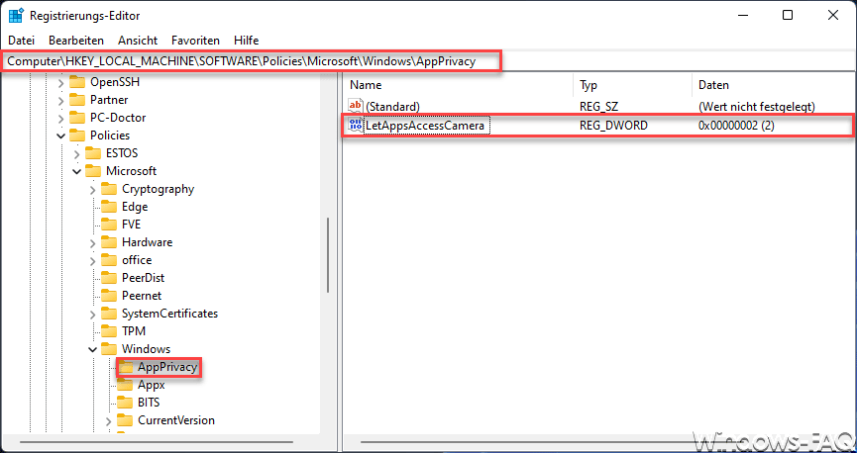This screenshot has width=857, height=453.
Task: Collapse the Microsoft key
Action: point(76,171)
